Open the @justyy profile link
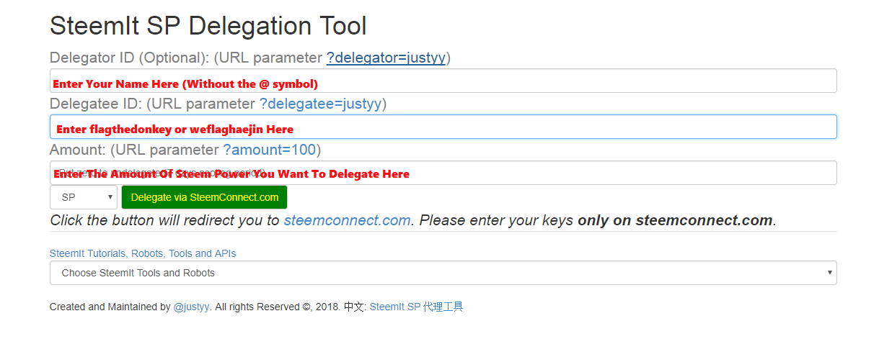 pos(191,307)
